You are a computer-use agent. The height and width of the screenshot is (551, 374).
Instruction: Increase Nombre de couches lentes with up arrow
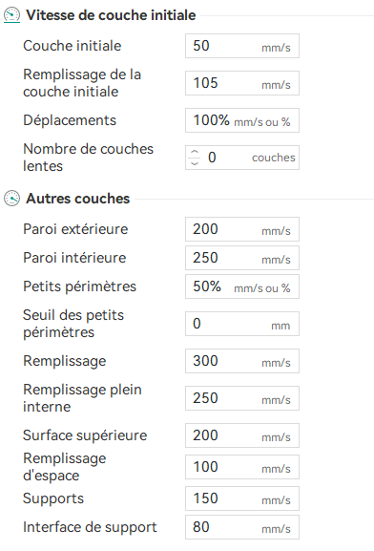(195, 153)
